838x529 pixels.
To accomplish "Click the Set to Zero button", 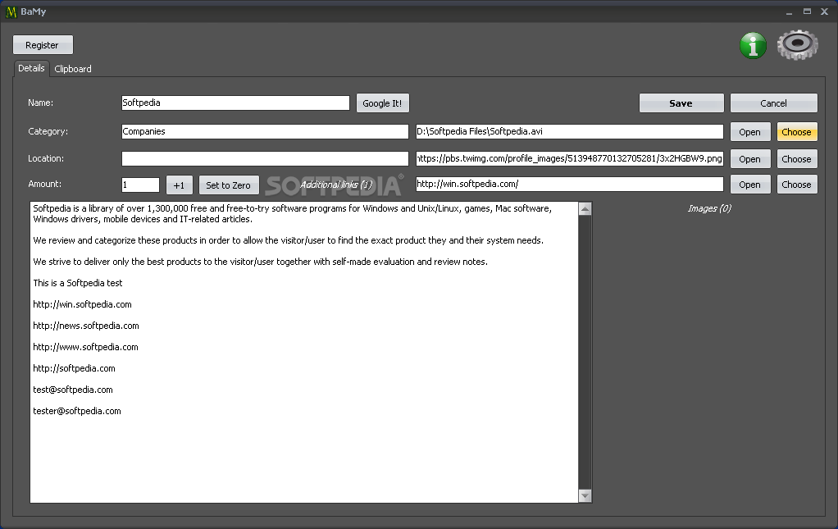I will (x=228, y=185).
